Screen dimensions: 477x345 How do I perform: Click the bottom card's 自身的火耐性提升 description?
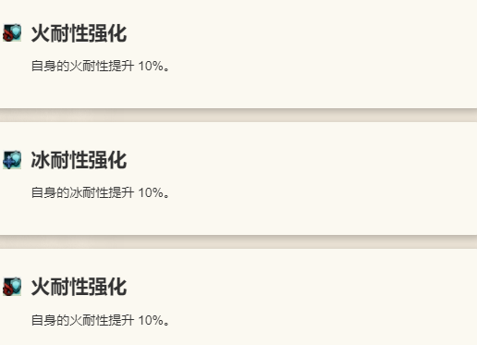click(82, 320)
